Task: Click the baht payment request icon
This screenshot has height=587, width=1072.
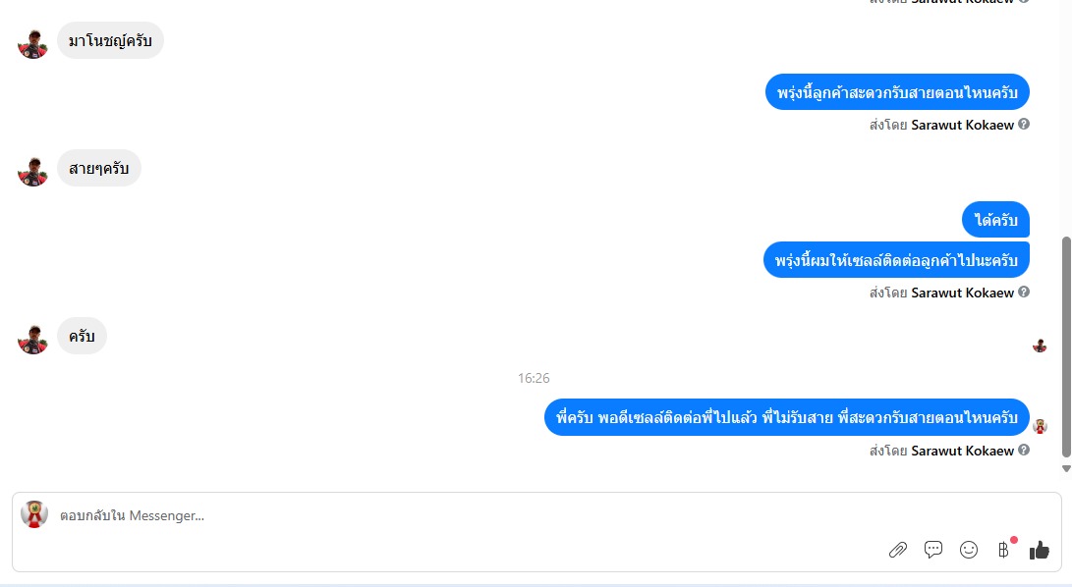Action: coord(1003,550)
